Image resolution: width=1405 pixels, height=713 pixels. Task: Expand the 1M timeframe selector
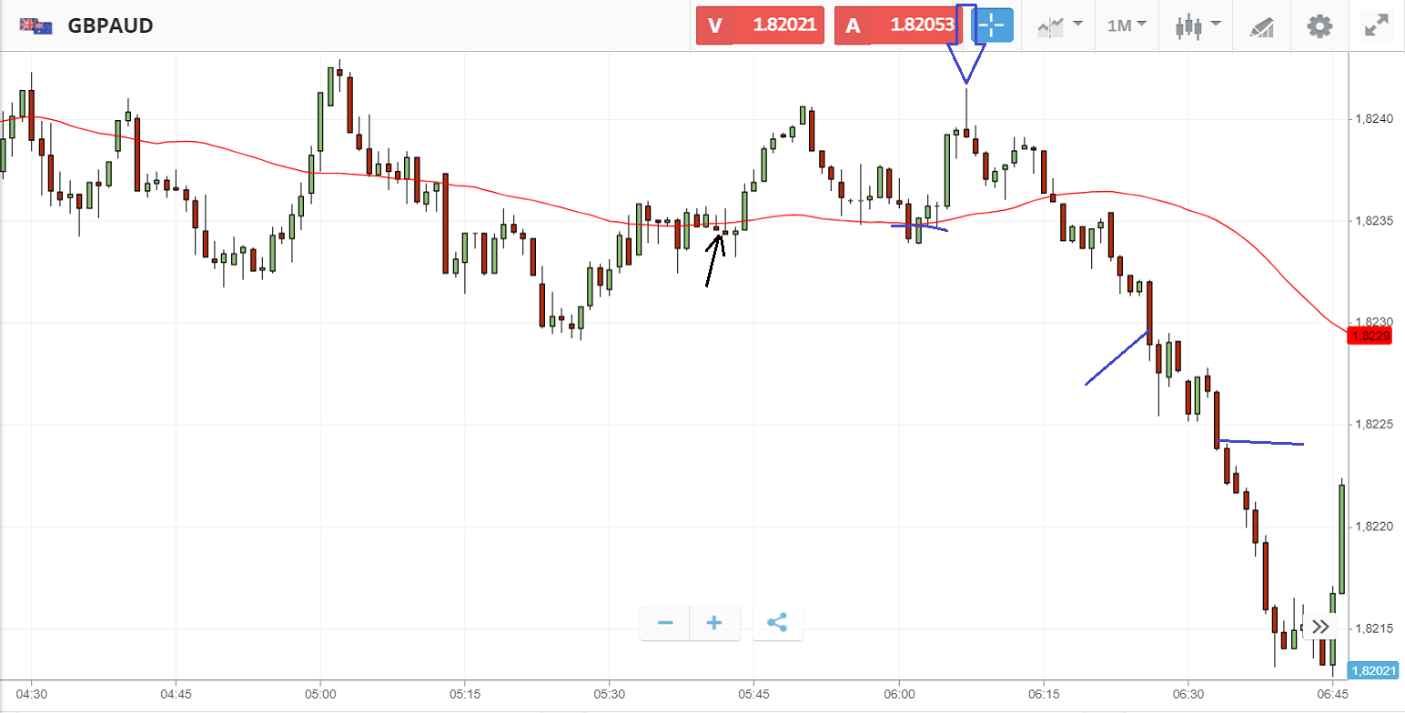tap(1127, 25)
